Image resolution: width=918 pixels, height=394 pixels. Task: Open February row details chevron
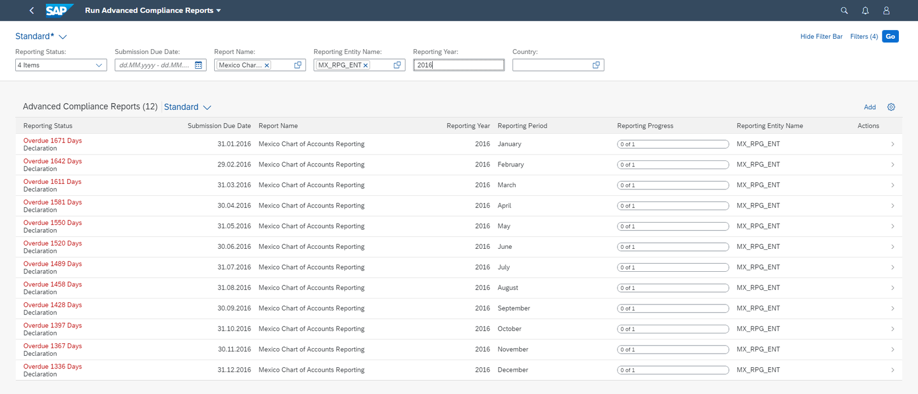point(892,165)
